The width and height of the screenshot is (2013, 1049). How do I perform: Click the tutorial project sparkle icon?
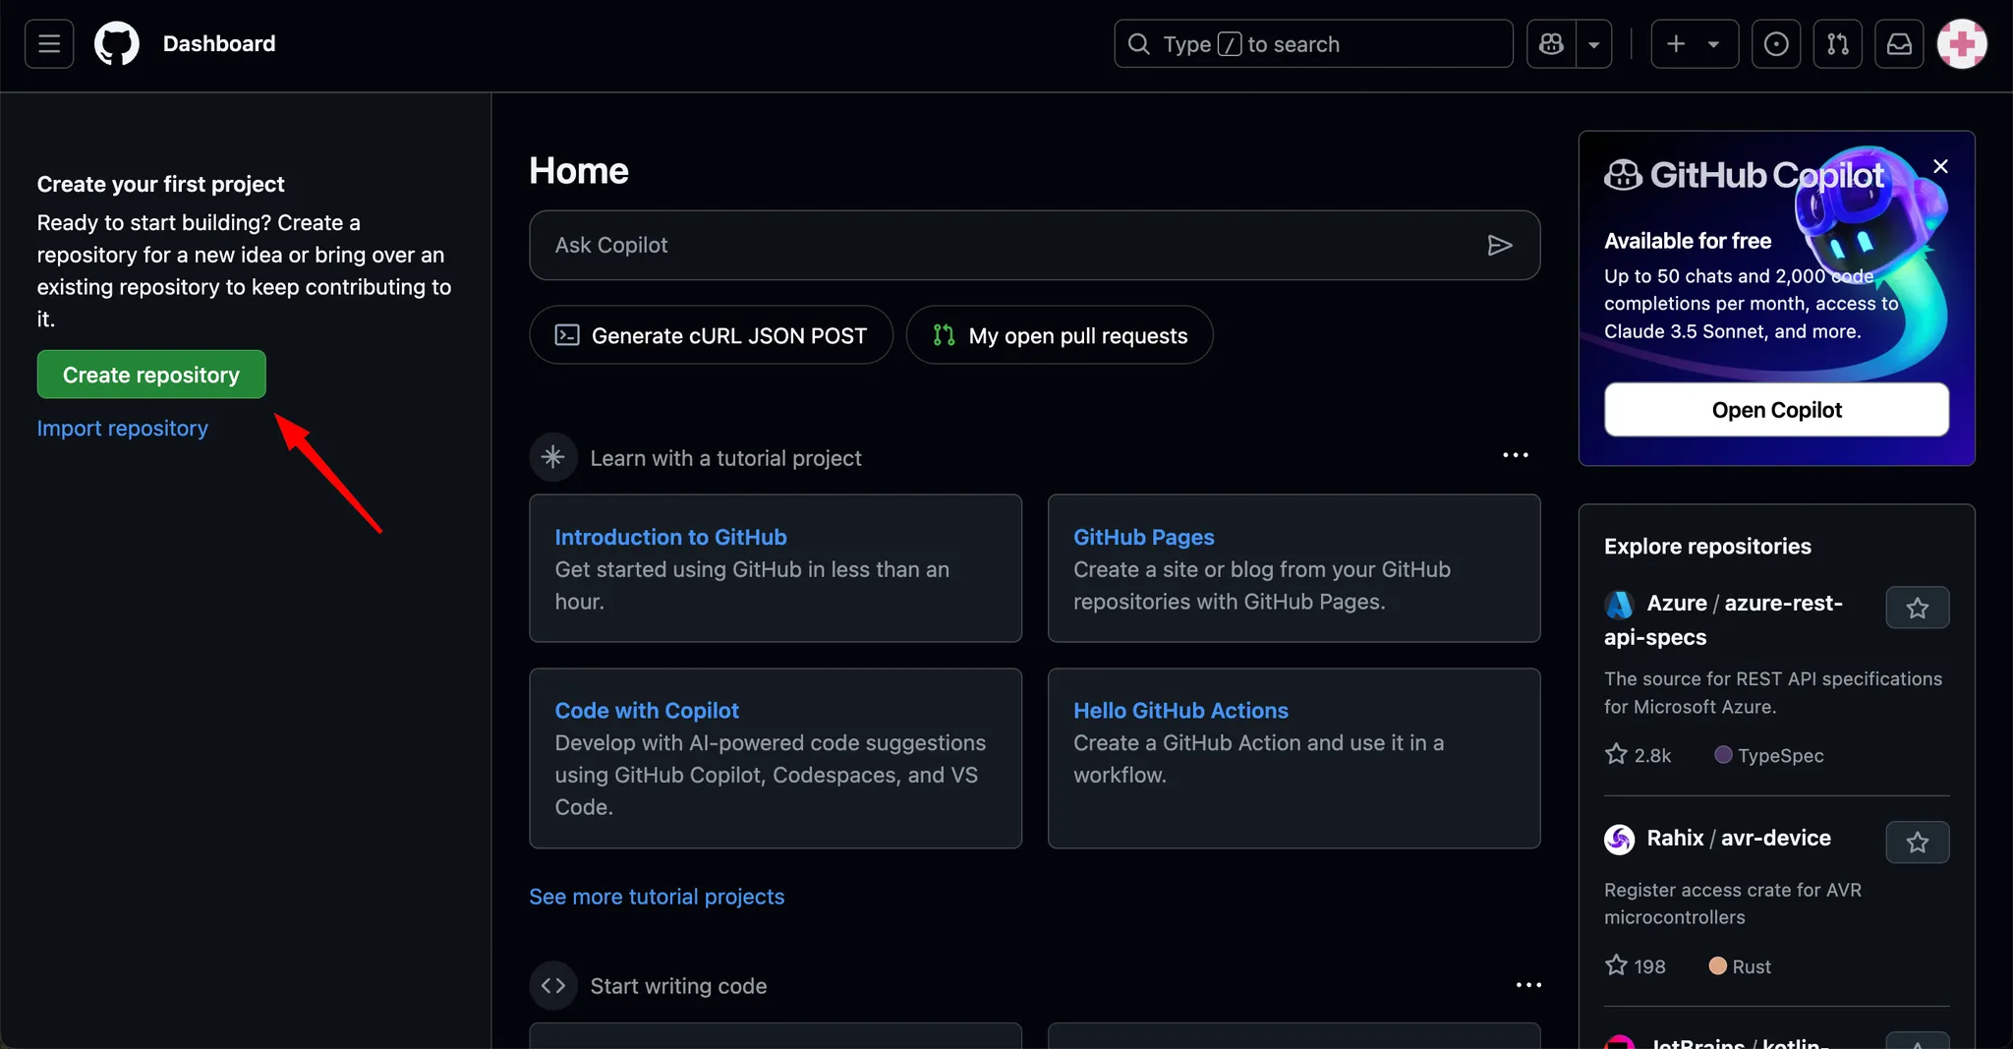(x=553, y=457)
